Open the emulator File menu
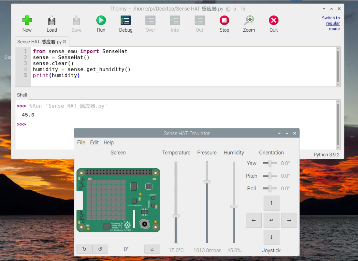 coord(81,143)
